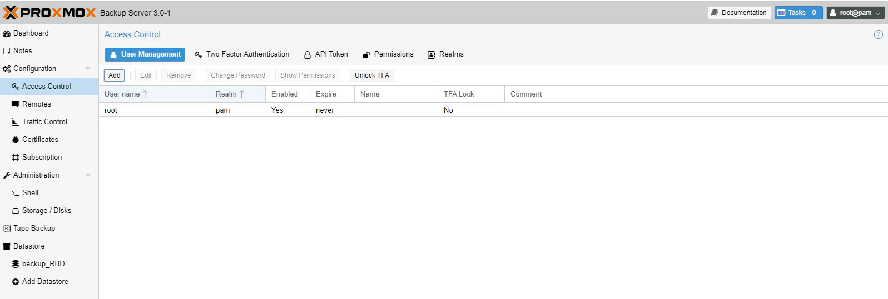Open the Documentation link button
The width and height of the screenshot is (888, 299).
point(740,13)
